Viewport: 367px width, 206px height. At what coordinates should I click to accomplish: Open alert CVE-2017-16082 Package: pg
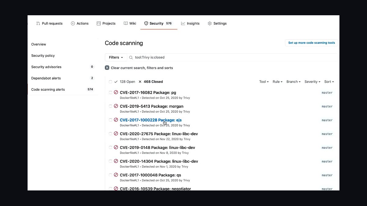[148, 92]
